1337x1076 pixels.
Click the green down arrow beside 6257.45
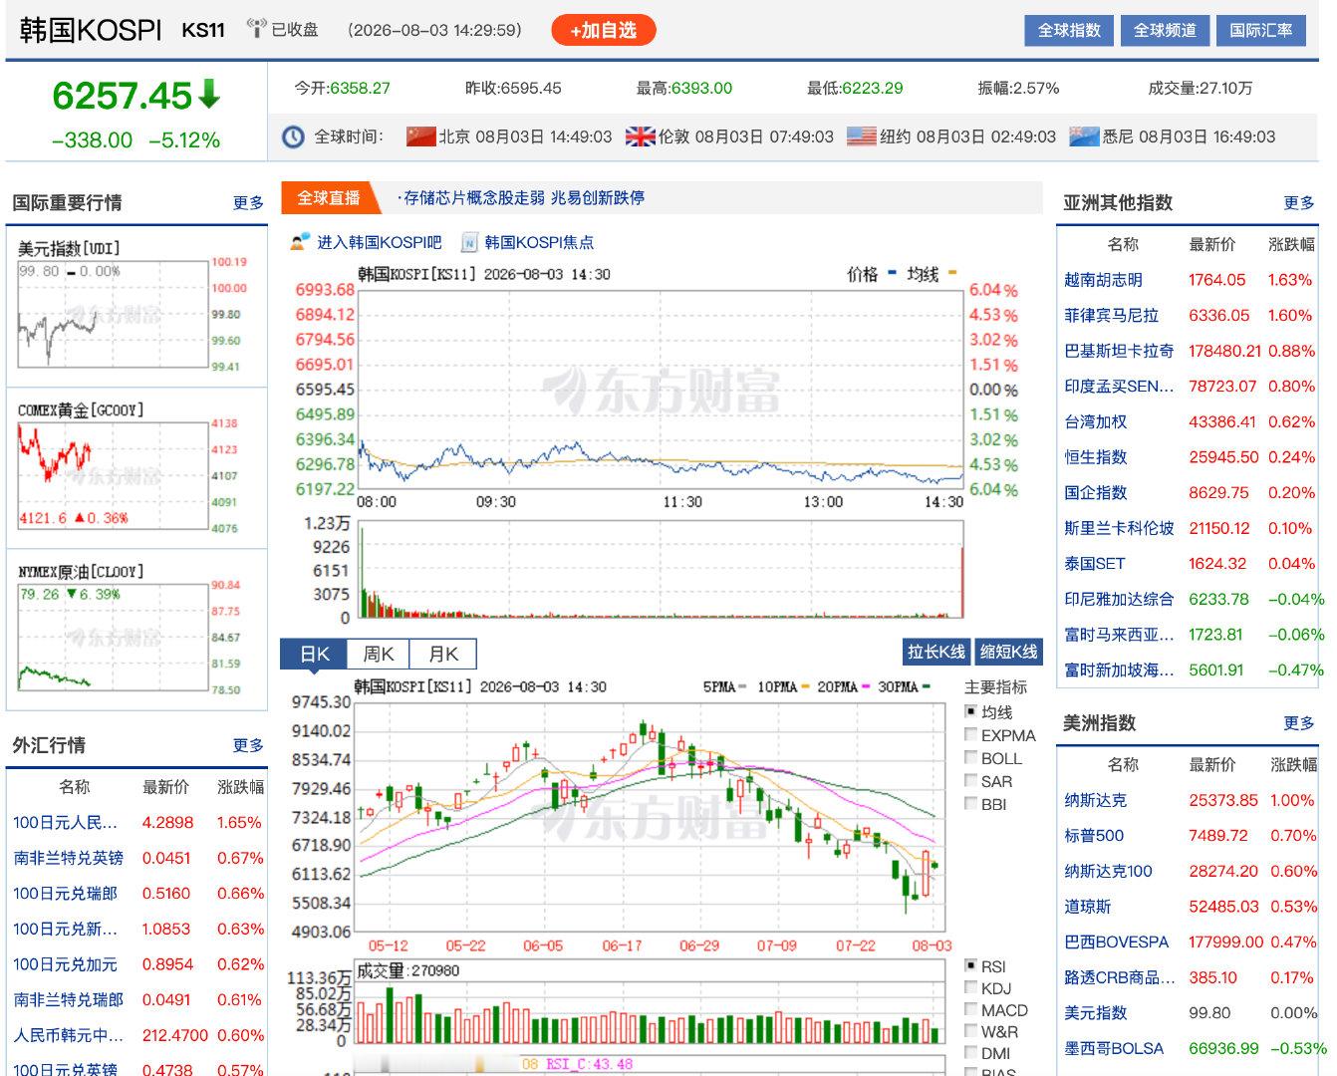[x=209, y=95]
